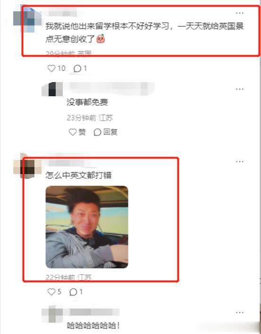Click the blurred username above '哈哈哈哈哈哈'
This screenshot has height=334, width=261.
(94, 312)
